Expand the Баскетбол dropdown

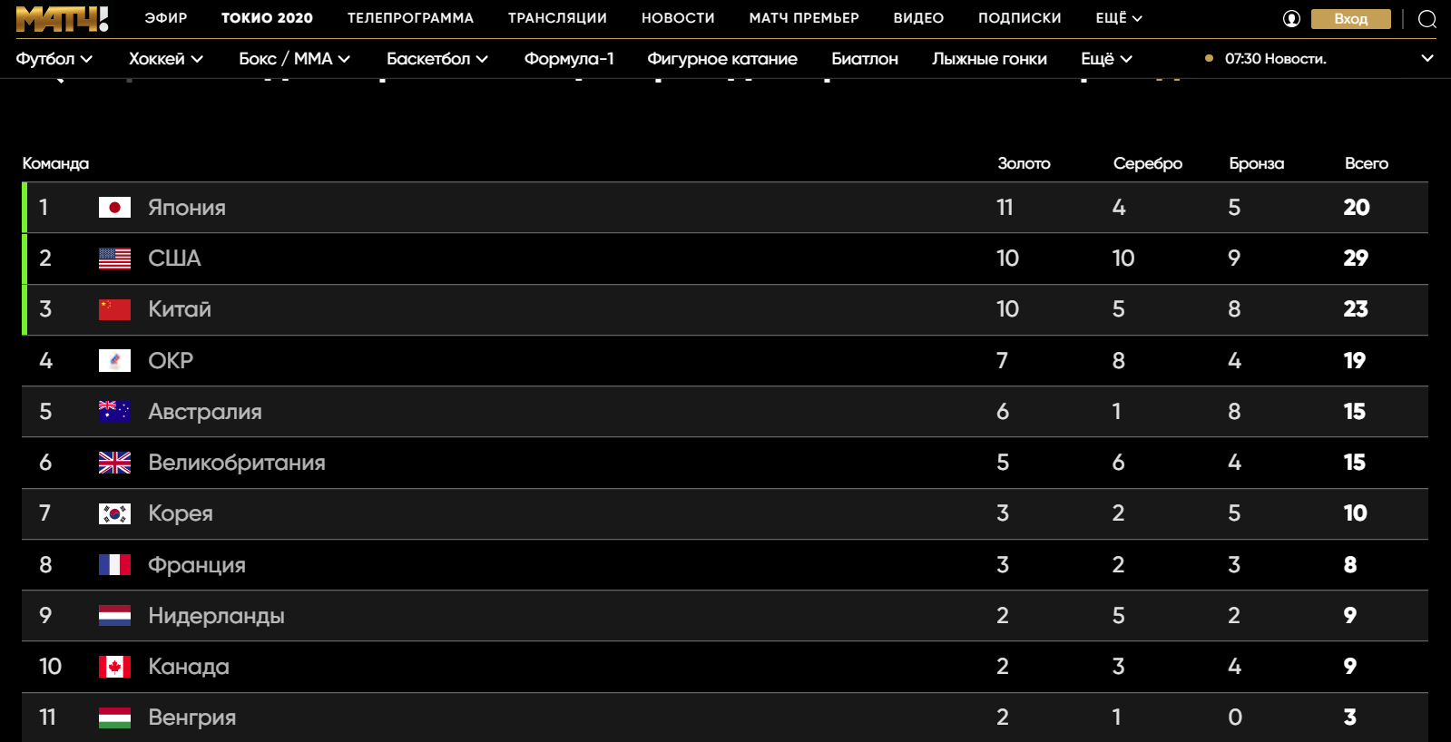pos(437,59)
